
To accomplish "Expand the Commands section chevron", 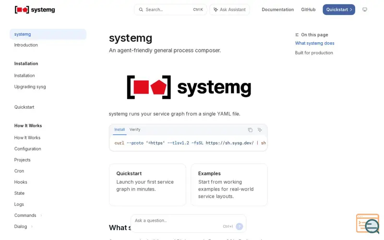I will point(41,216).
